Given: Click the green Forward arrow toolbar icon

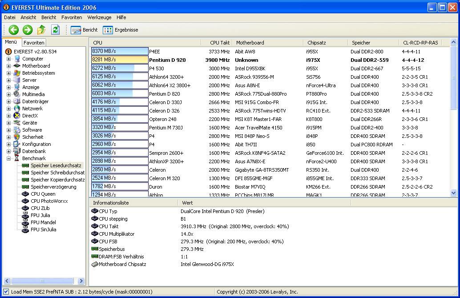Looking at the screenshot, I should click(x=28, y=30).
